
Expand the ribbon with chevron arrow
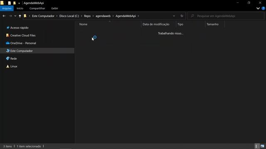click(258, 8)
